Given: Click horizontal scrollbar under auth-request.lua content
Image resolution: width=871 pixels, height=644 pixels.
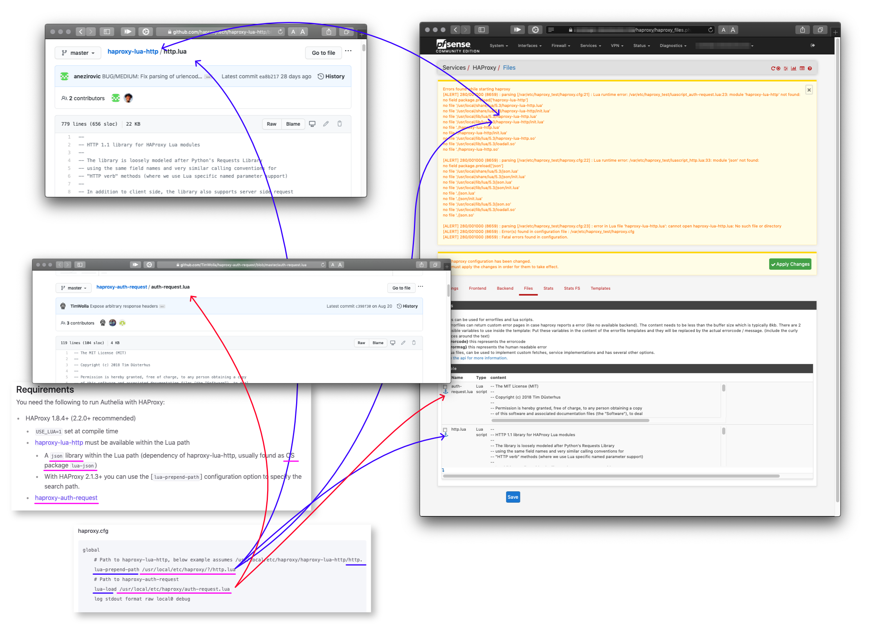Looking at the screenshot, I should tap(570, 420).
